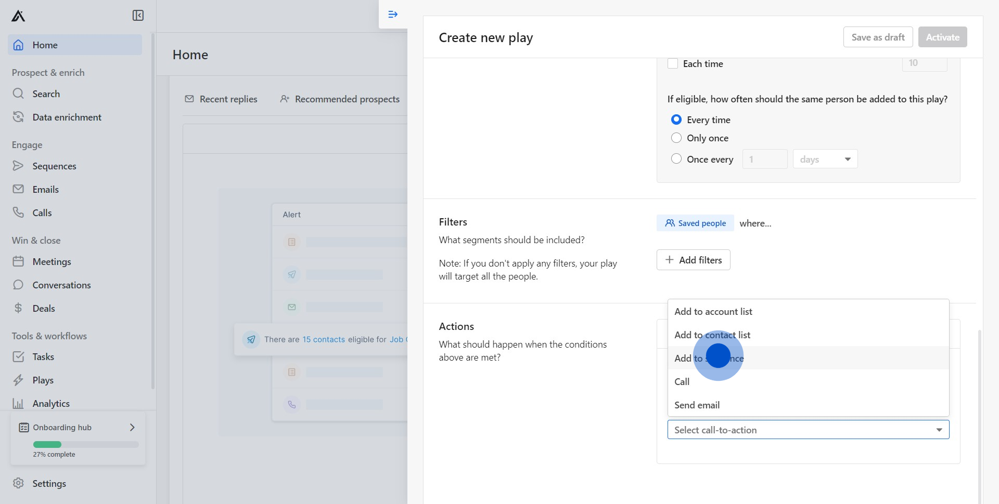Click the Add filters button
999x504 pixels.
[693, 259]
